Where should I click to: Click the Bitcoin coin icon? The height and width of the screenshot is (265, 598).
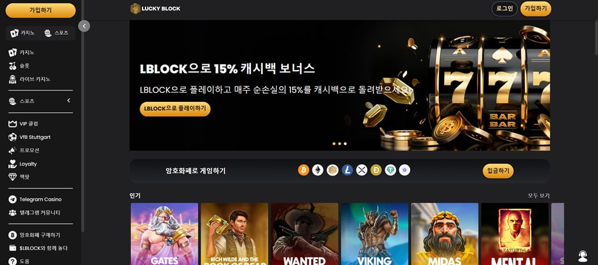tap(303, 170)
